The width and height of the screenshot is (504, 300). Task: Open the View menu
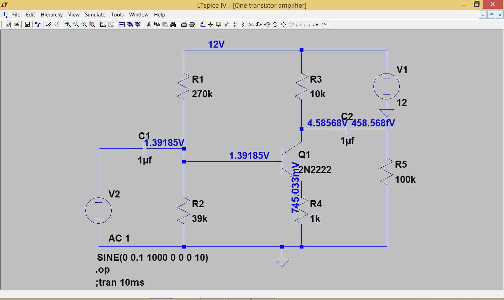click(73, 15)
